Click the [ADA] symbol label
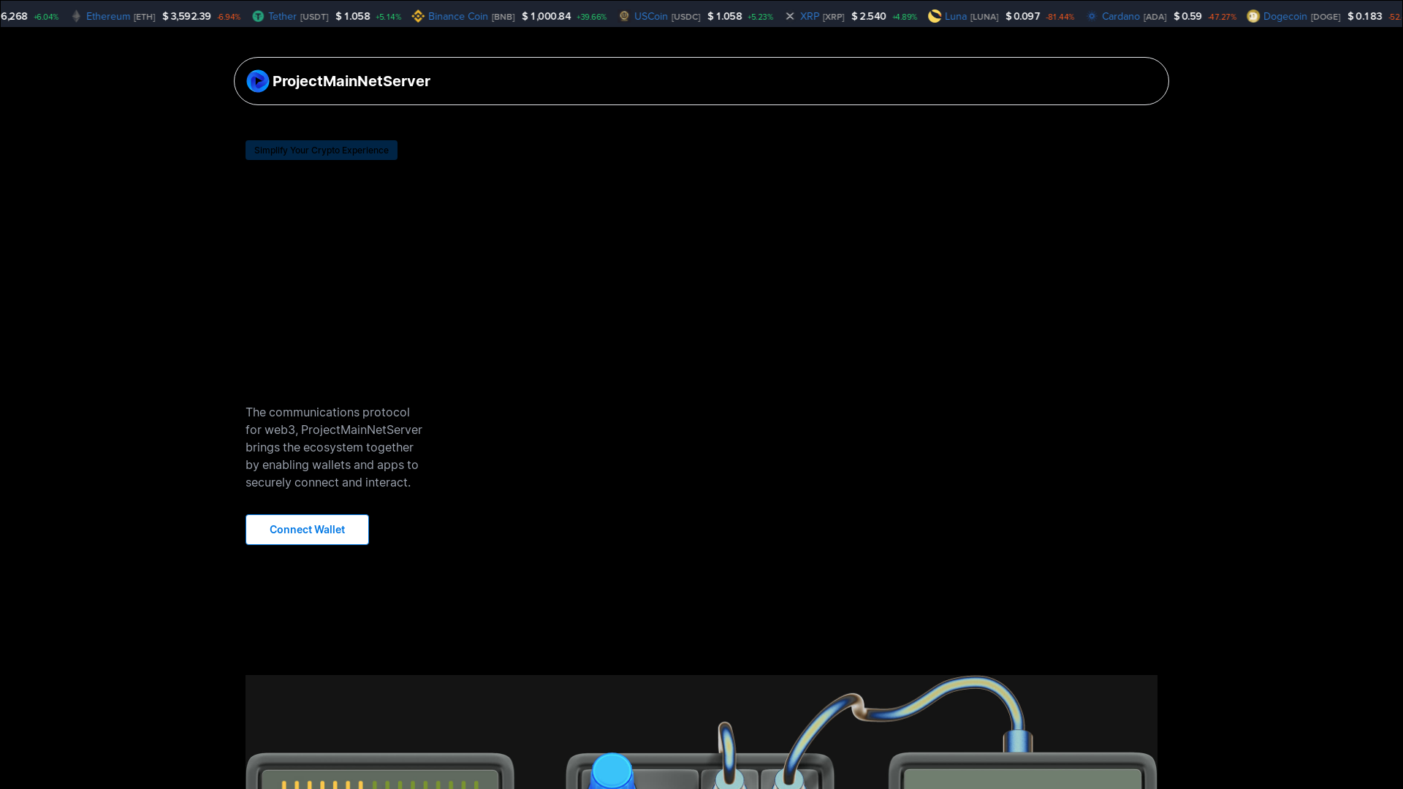1403x789 pixels. click(x=1155, y=17)
